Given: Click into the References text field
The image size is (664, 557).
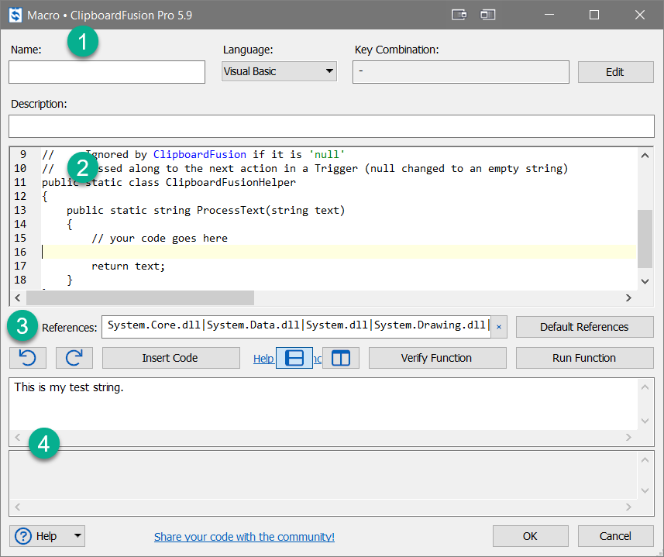Looking at the screenshot, I should click(x=297, y=327).
